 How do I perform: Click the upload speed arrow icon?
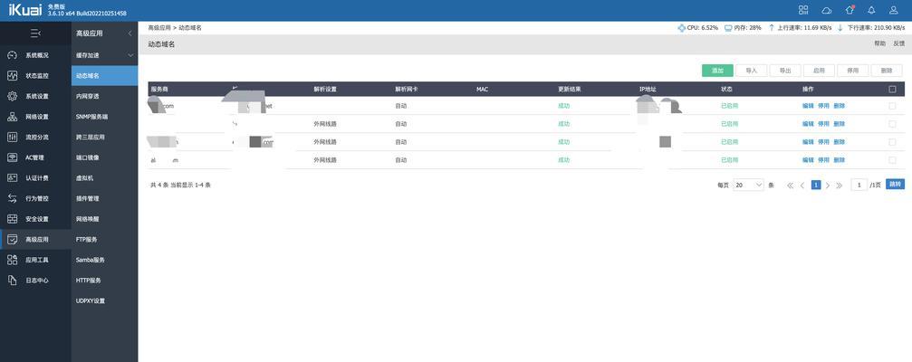772,27
